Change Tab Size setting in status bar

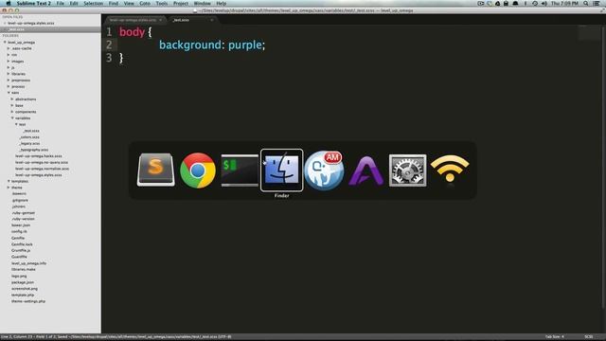pyautogui.click(x=555, y=337)
